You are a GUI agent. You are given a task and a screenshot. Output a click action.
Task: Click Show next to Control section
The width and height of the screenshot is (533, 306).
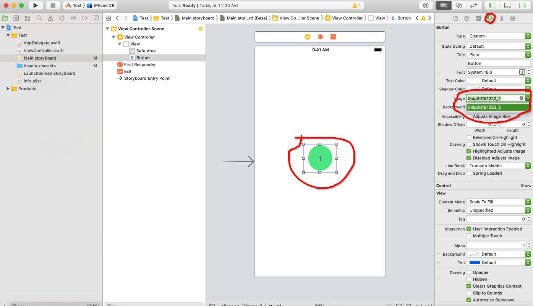526,185
